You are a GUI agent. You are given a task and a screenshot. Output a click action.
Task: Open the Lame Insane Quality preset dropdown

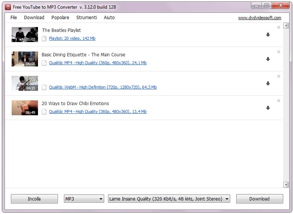169,199
